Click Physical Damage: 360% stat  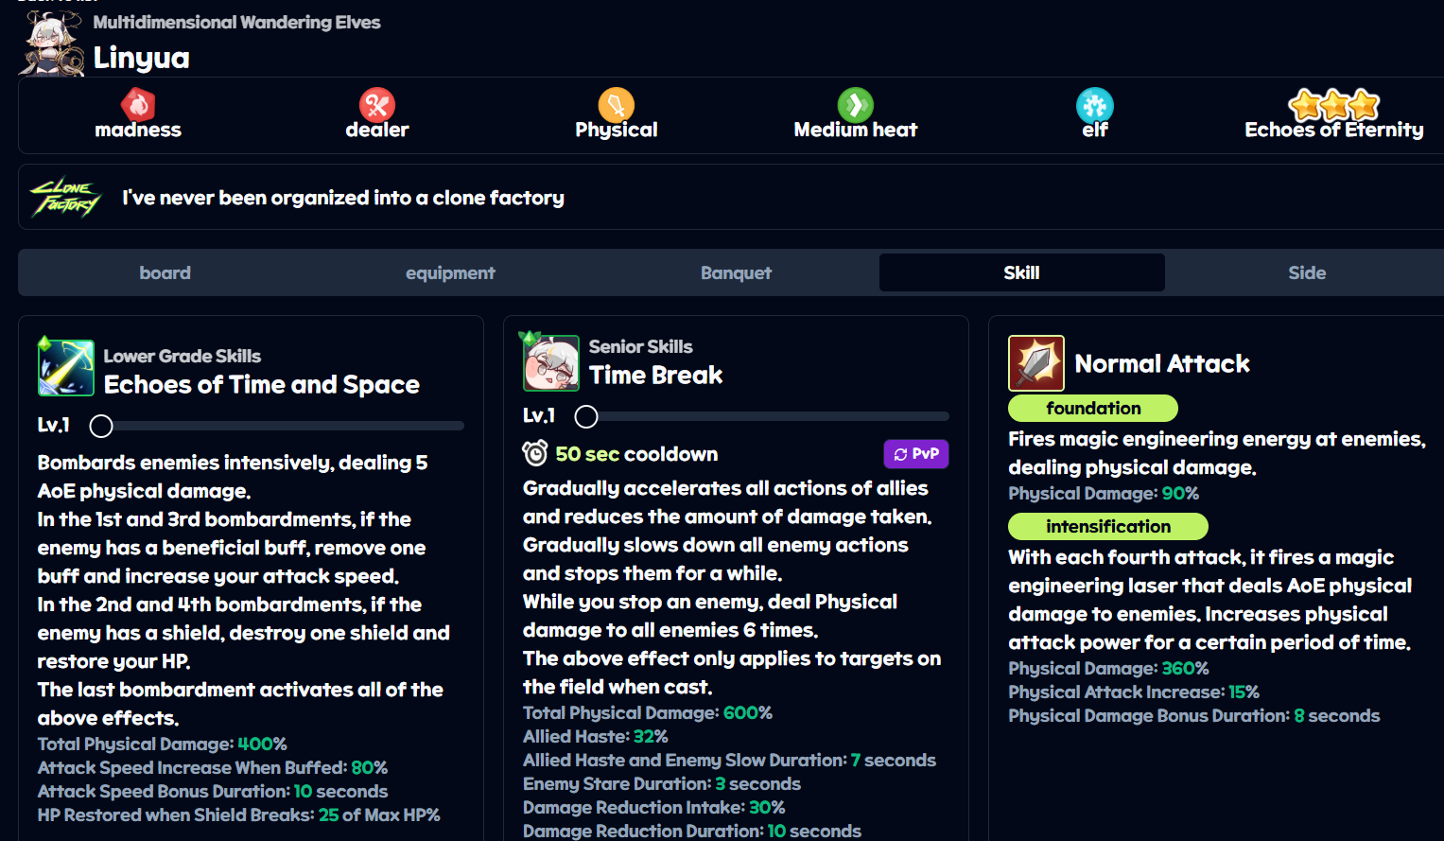click(1108, 669)
